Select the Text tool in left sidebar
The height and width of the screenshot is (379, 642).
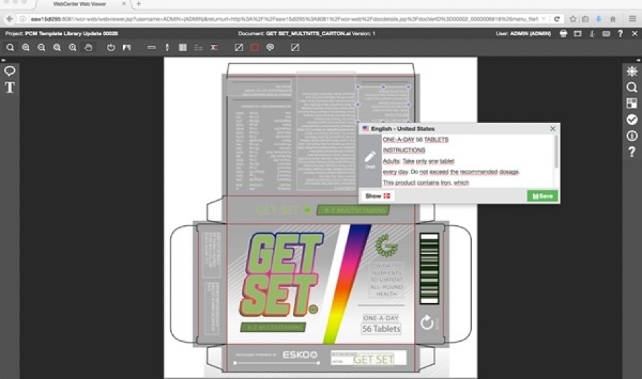[x=10, y=88]
